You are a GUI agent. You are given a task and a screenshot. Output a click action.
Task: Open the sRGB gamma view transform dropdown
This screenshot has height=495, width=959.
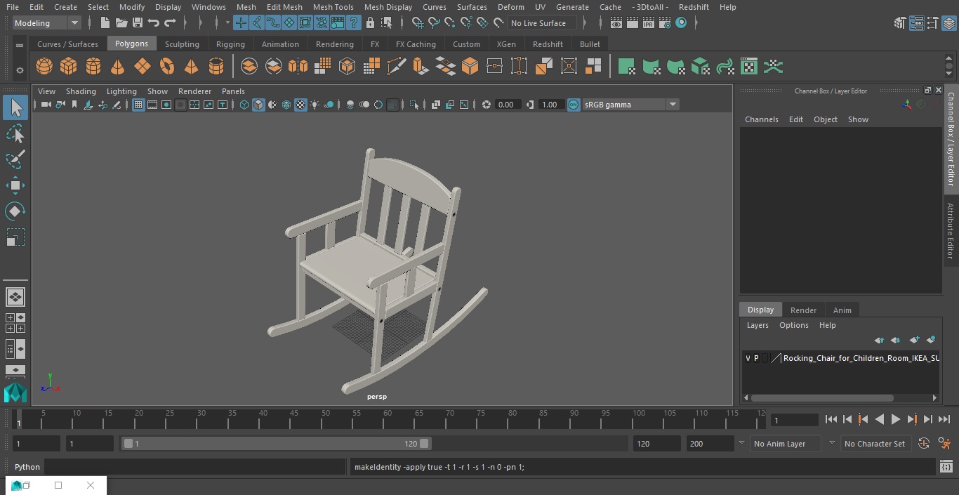(630, 105)
